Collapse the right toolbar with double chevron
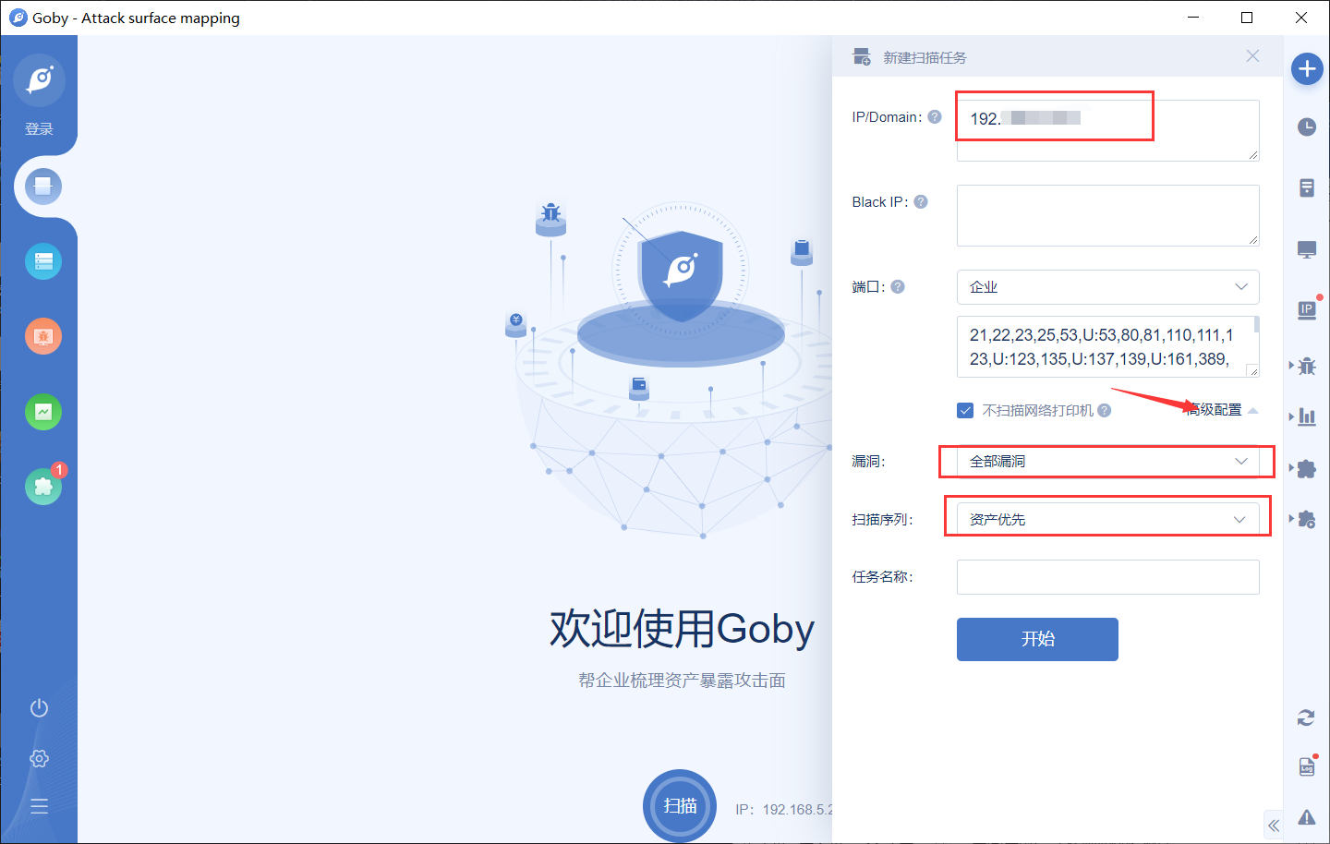Screen dimensions: 1330x844 click(1274, 826)
